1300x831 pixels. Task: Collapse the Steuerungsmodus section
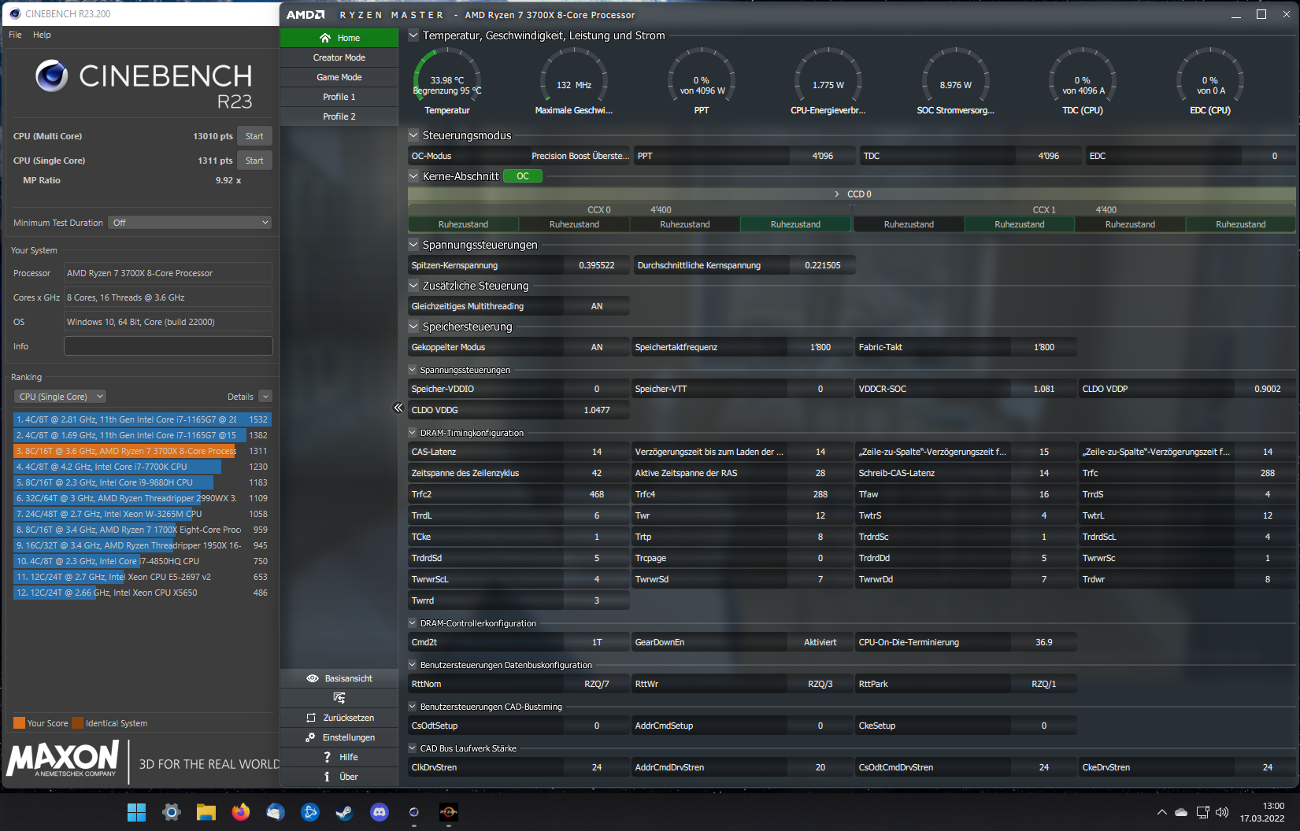pyautogui.click(x=413, y=135)
